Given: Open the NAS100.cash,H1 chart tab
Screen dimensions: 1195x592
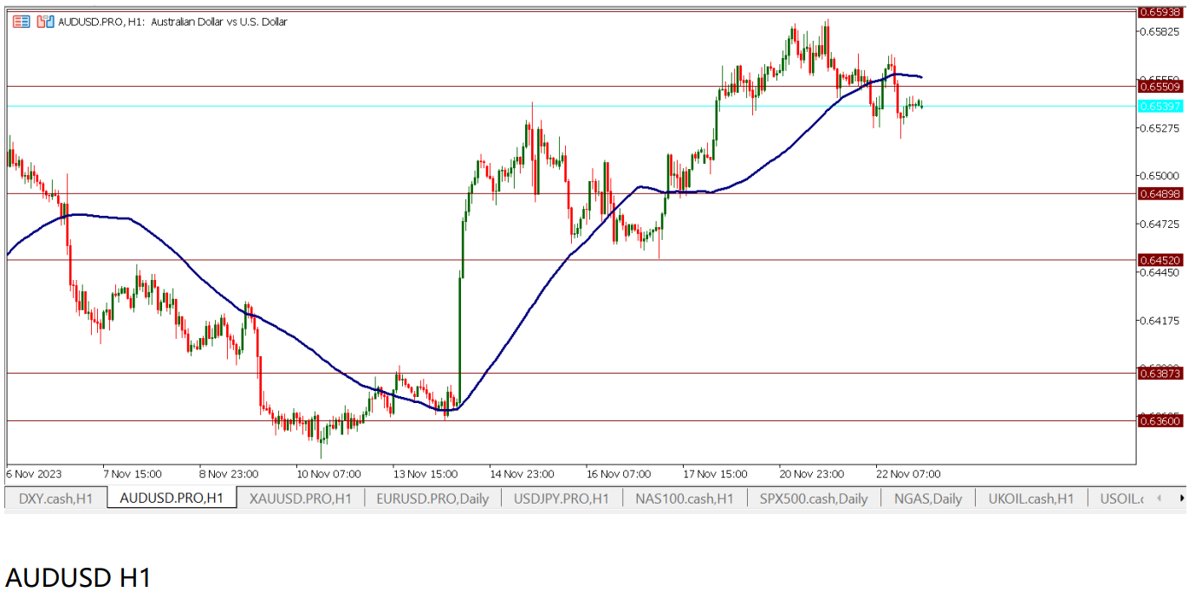Looking at the screenshot, I should [684, 498].
